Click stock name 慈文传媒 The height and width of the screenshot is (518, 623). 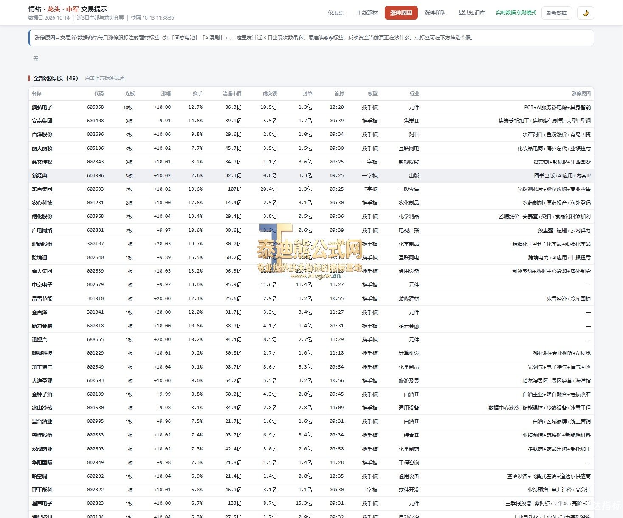(x=42, y=162)
